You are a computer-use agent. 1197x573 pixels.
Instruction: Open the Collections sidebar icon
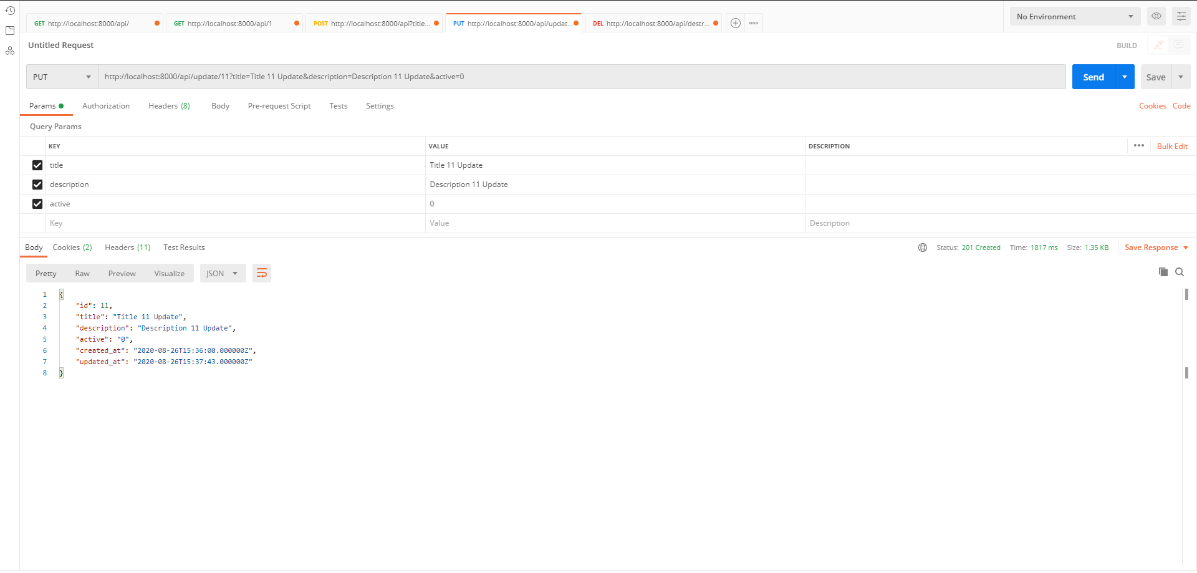[10, 31]
